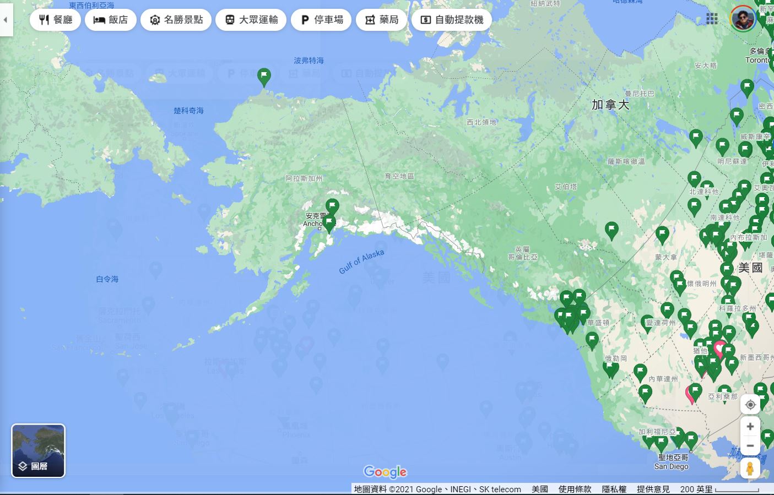
Task: Select the 大眾運輸 transit chip
Action: 251,20
